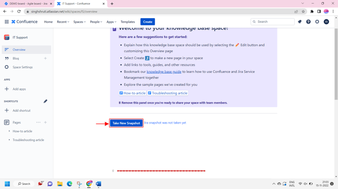Go back to the previous page

click(5, 11)
